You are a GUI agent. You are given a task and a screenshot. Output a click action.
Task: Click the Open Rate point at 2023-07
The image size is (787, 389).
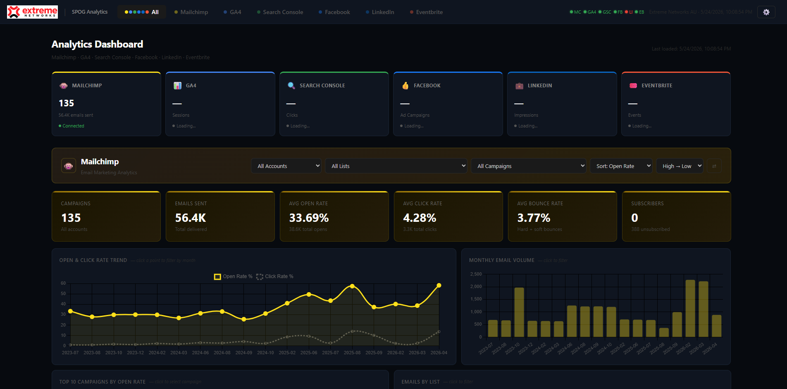[70, 311]
